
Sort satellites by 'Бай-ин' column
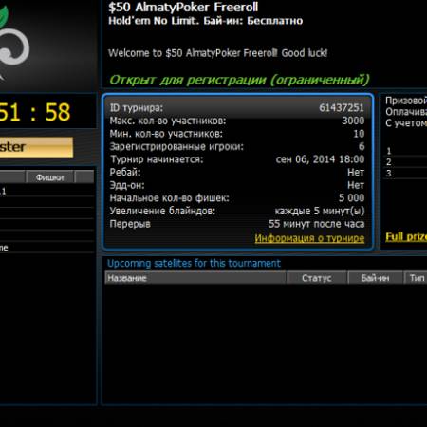[375, 278]
